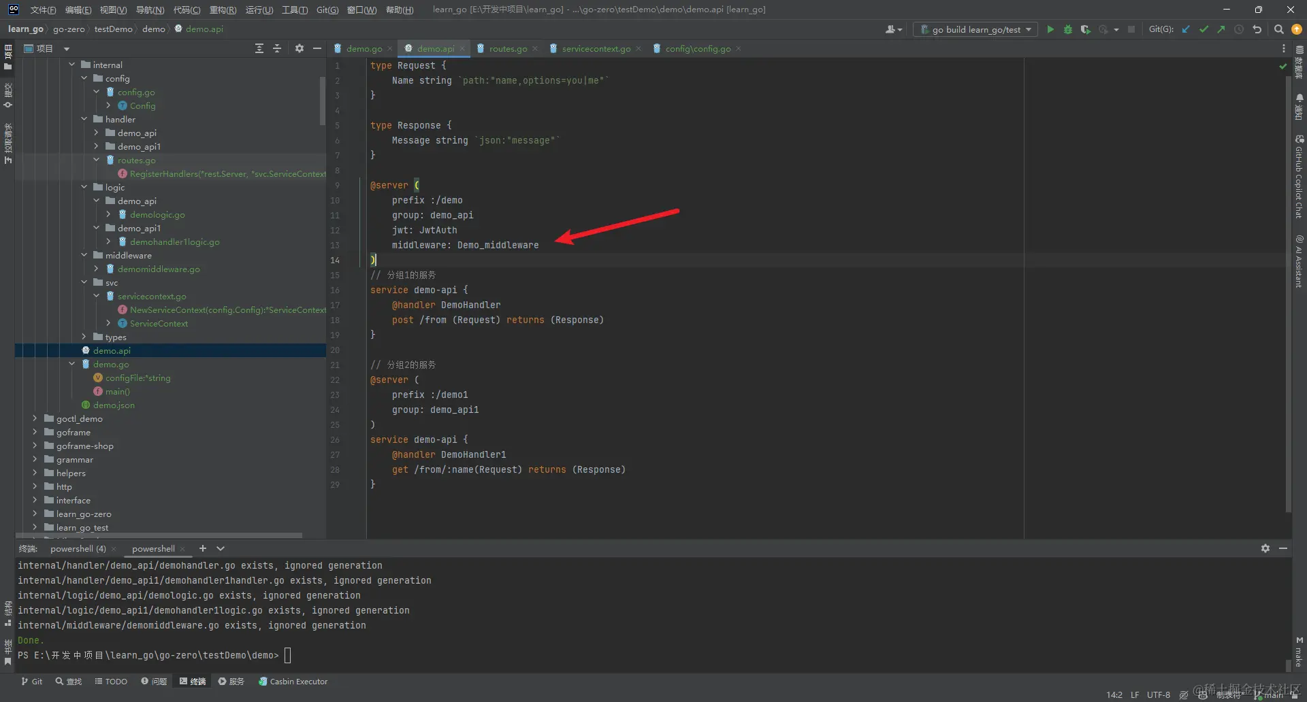Collapse all in project tree toolbar

tap(277, 48)
